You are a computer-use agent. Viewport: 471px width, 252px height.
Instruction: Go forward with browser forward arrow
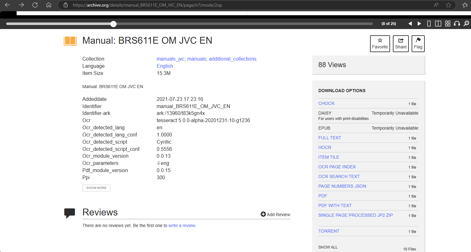click(21, 5)
